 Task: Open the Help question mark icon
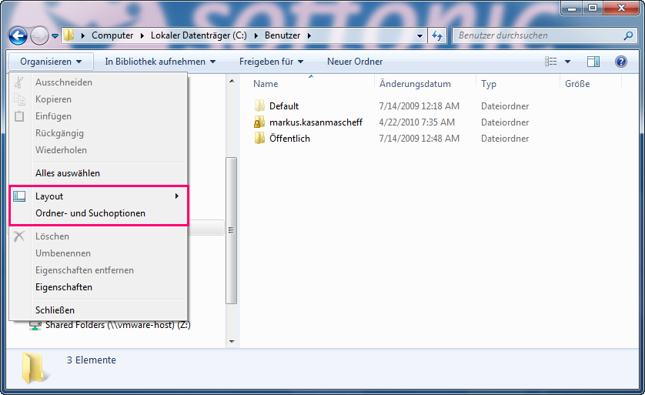(620, 62)
